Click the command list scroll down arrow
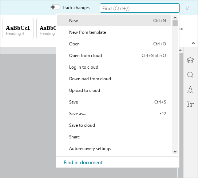Image resolution: width=198 pixels, height=178 pixels. (x=175, y=151)
